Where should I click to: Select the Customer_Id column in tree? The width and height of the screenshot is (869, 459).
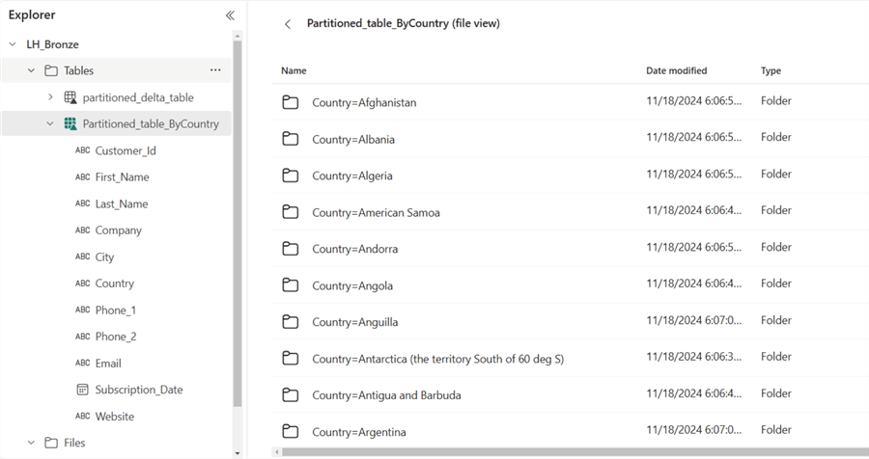pyautogui.click(x=126, y=150)
